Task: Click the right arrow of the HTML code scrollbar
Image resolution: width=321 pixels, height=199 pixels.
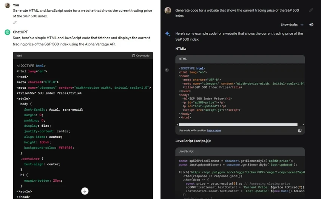Action: pos(303,125)
